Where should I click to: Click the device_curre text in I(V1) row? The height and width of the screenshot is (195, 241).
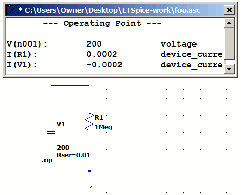point(192,65)
